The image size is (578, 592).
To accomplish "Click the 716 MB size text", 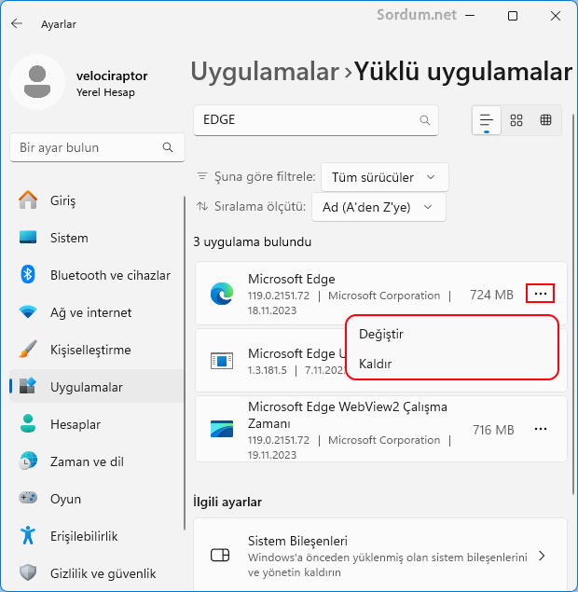I will pyautogui.click(x=493, y=430).
